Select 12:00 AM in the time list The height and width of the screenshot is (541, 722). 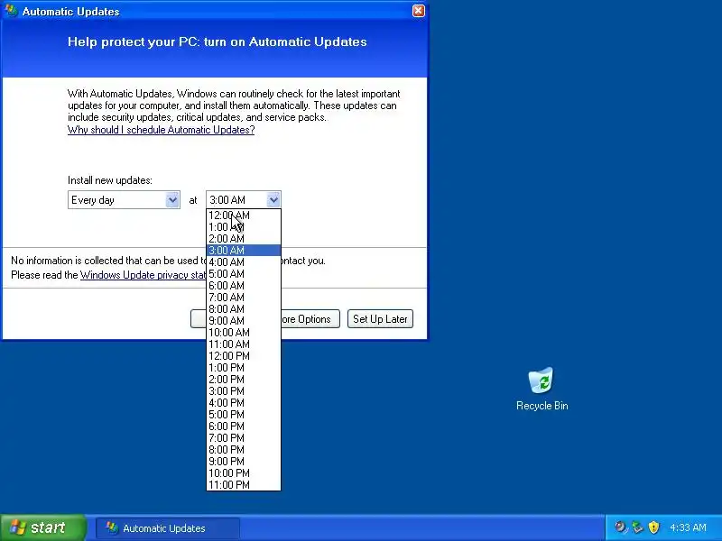click(243, 215)
